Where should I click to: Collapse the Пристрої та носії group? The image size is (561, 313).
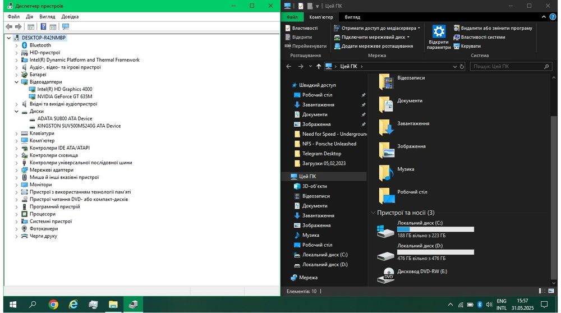(373, 213)
